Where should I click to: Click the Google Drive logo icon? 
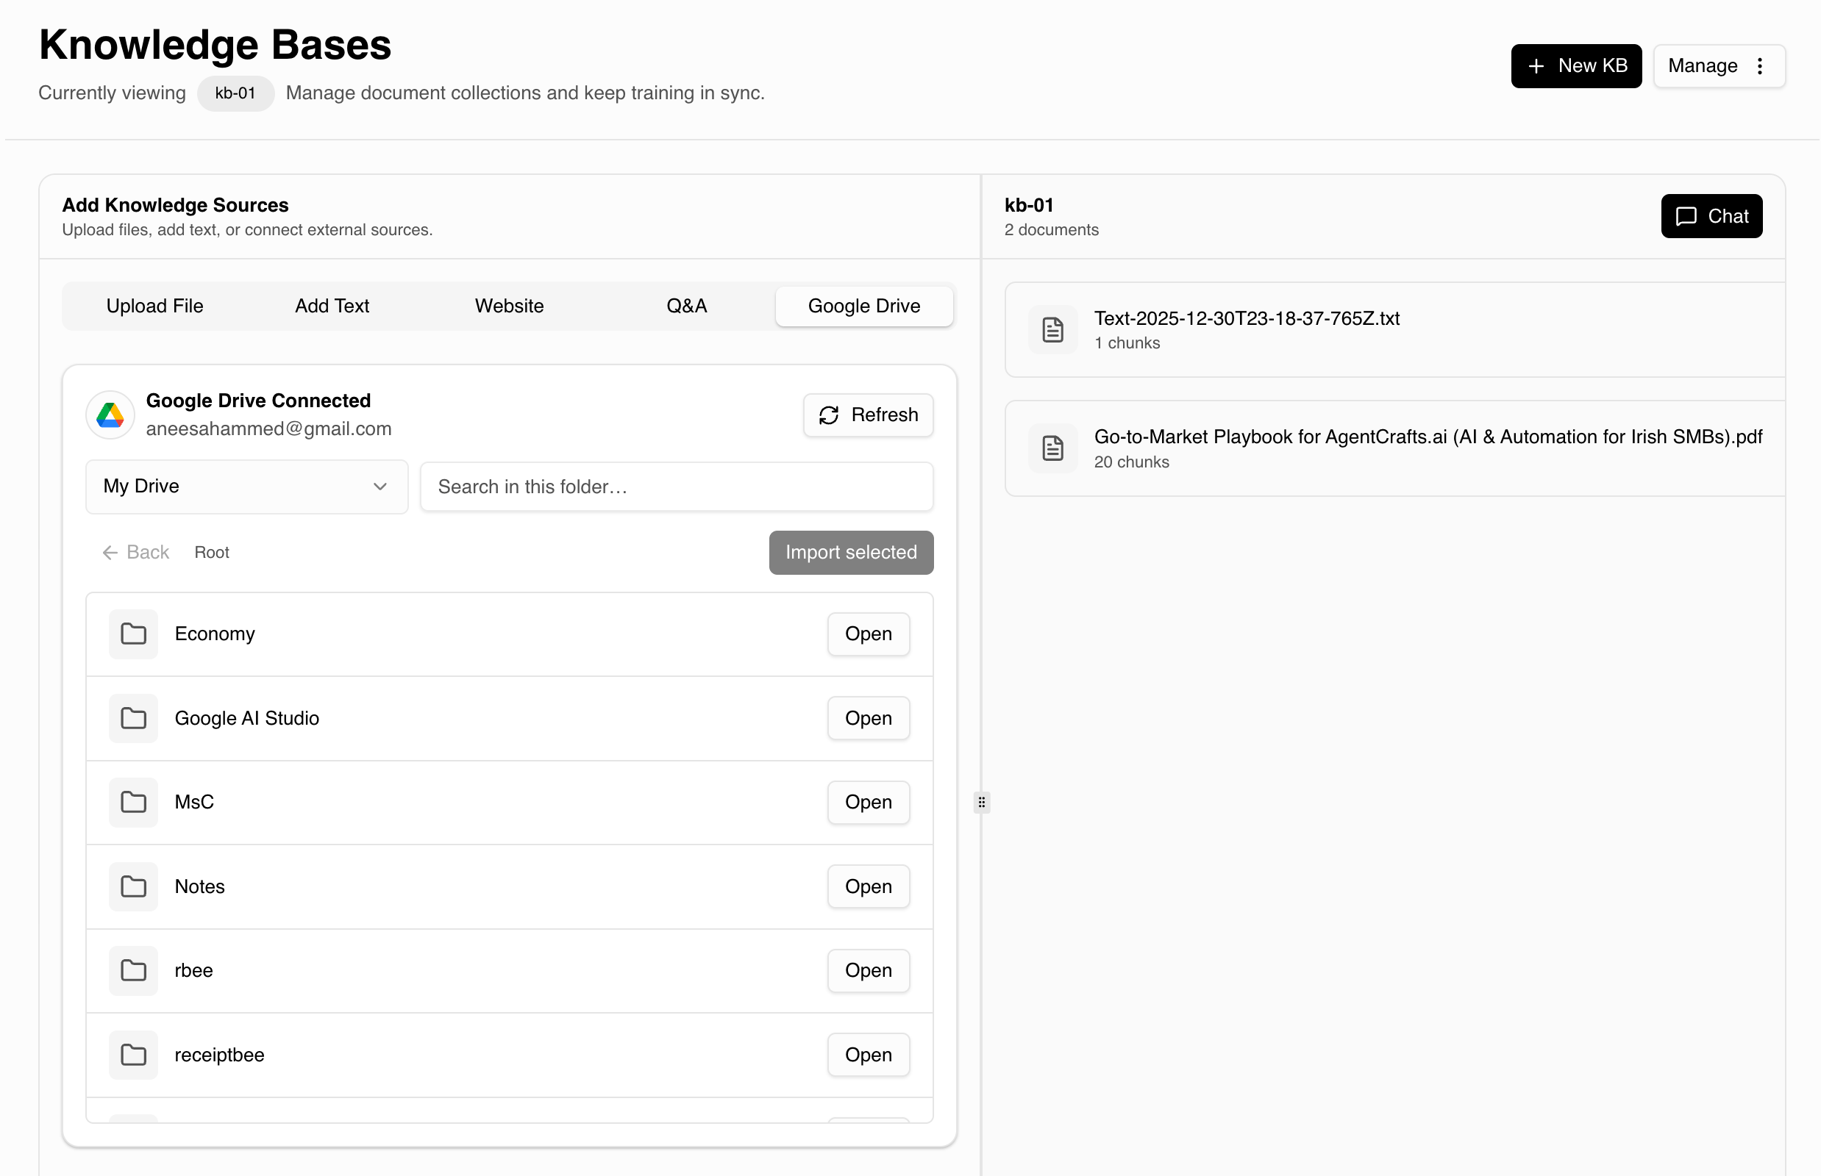tap(110, 415)
